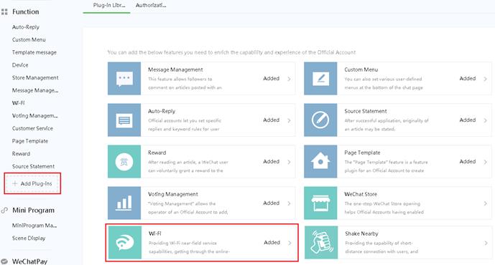
Task: Click Added status on the Reward card
Action: (x=271, y=161)
